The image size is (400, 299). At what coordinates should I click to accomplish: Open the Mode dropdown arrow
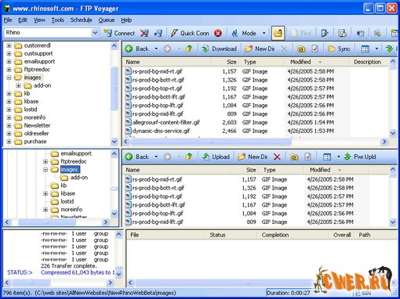264,33
